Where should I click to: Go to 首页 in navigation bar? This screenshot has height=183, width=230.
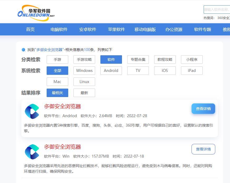[x=30, y=29]
